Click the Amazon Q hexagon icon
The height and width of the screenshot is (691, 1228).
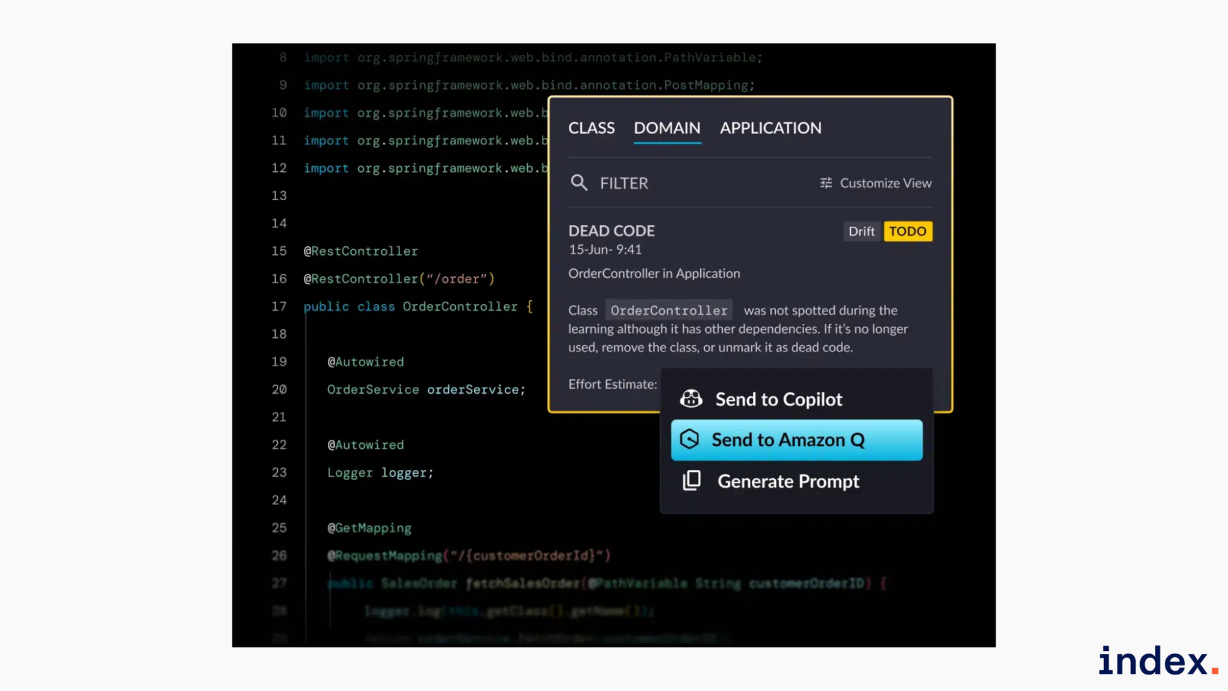tap(689, 440)
